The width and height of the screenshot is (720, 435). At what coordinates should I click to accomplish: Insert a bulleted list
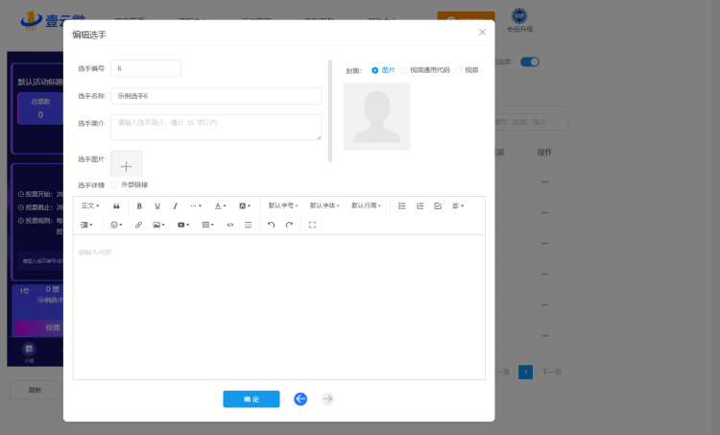402,205
